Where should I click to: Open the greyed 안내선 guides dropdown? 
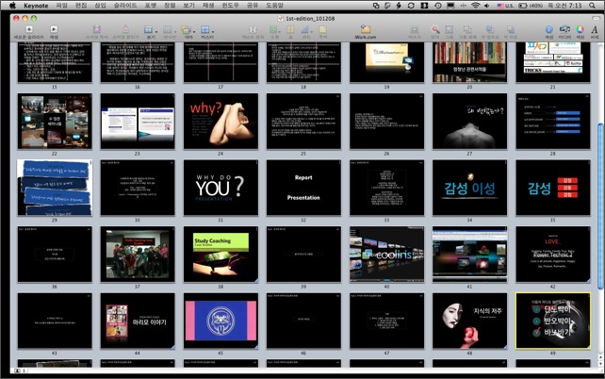click(x=170, y=32)
